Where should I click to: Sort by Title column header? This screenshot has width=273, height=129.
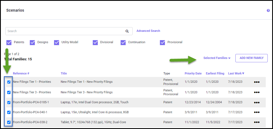point(64,73)
